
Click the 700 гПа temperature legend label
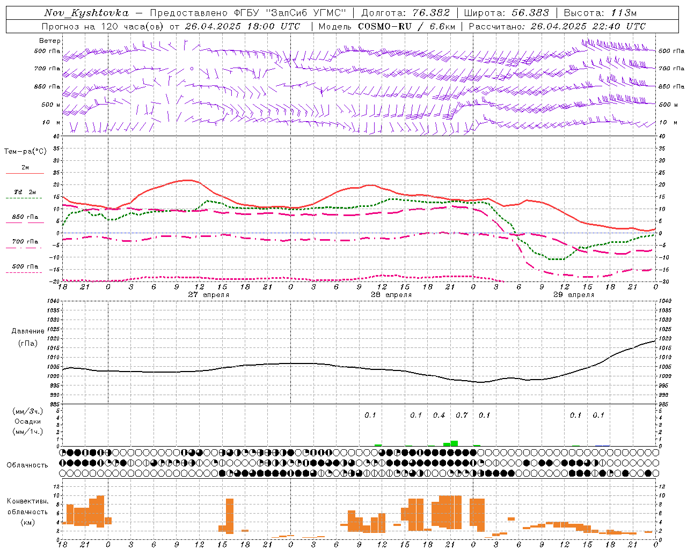(x=25, y=241)
